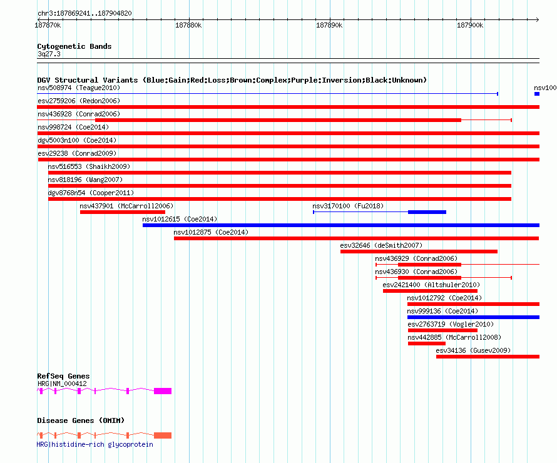Click the orange OMIM HRG last exon block
557x463 pixels.
[163, 435]
